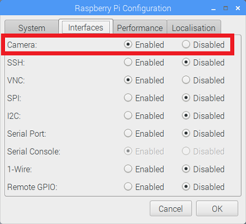Switch to the System tab
Viewport: 246px width, 224px height.
tap(31, 27)
